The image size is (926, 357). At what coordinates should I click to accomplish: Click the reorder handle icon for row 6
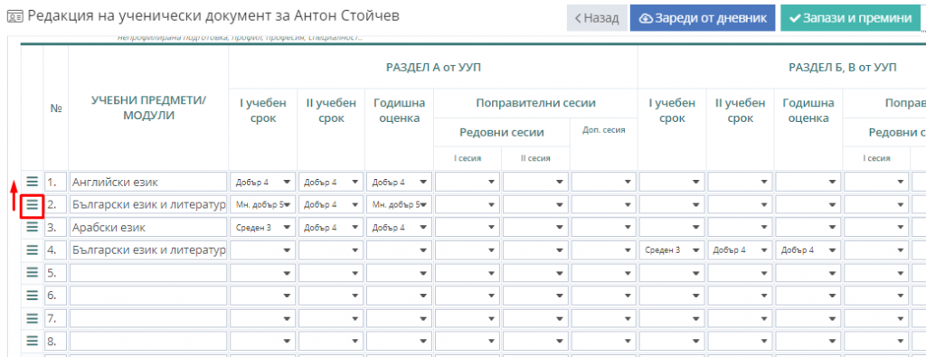click(x=32, y=296)
